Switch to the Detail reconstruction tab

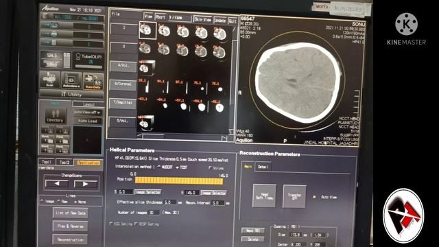point(263,167)
